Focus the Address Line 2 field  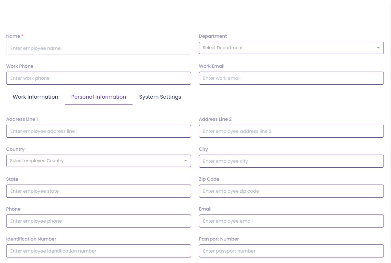291,131
